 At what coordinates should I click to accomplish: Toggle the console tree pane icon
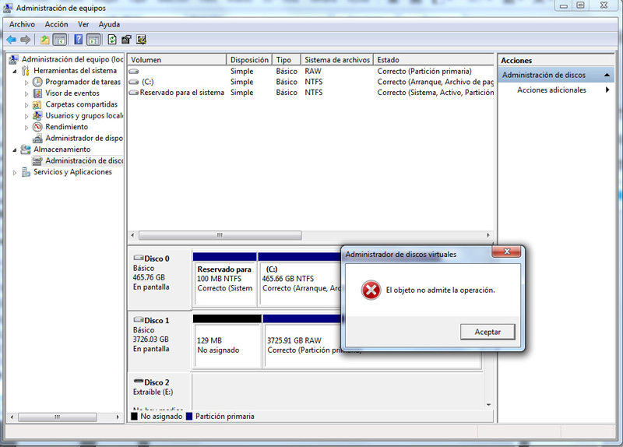[59, 40]
